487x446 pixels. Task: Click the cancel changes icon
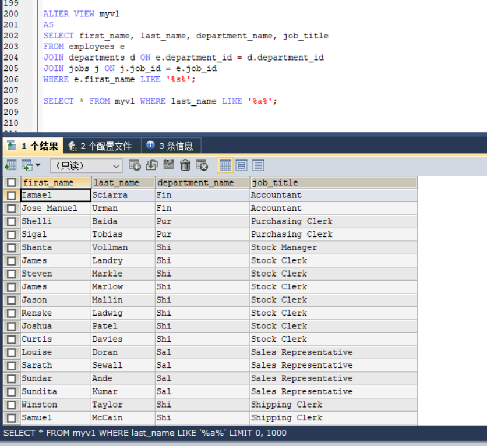[x=202, y=165]
